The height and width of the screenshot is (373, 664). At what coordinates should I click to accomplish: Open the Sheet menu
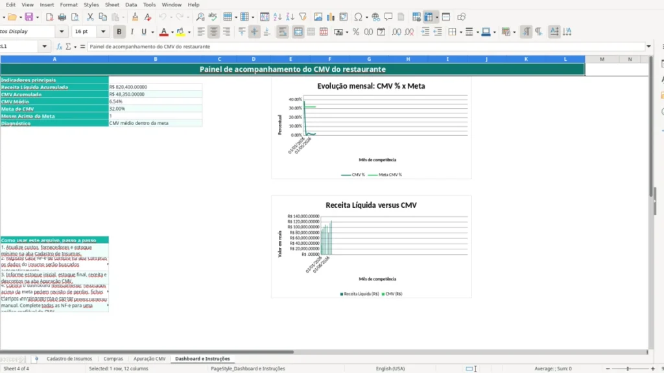[112, 5]
